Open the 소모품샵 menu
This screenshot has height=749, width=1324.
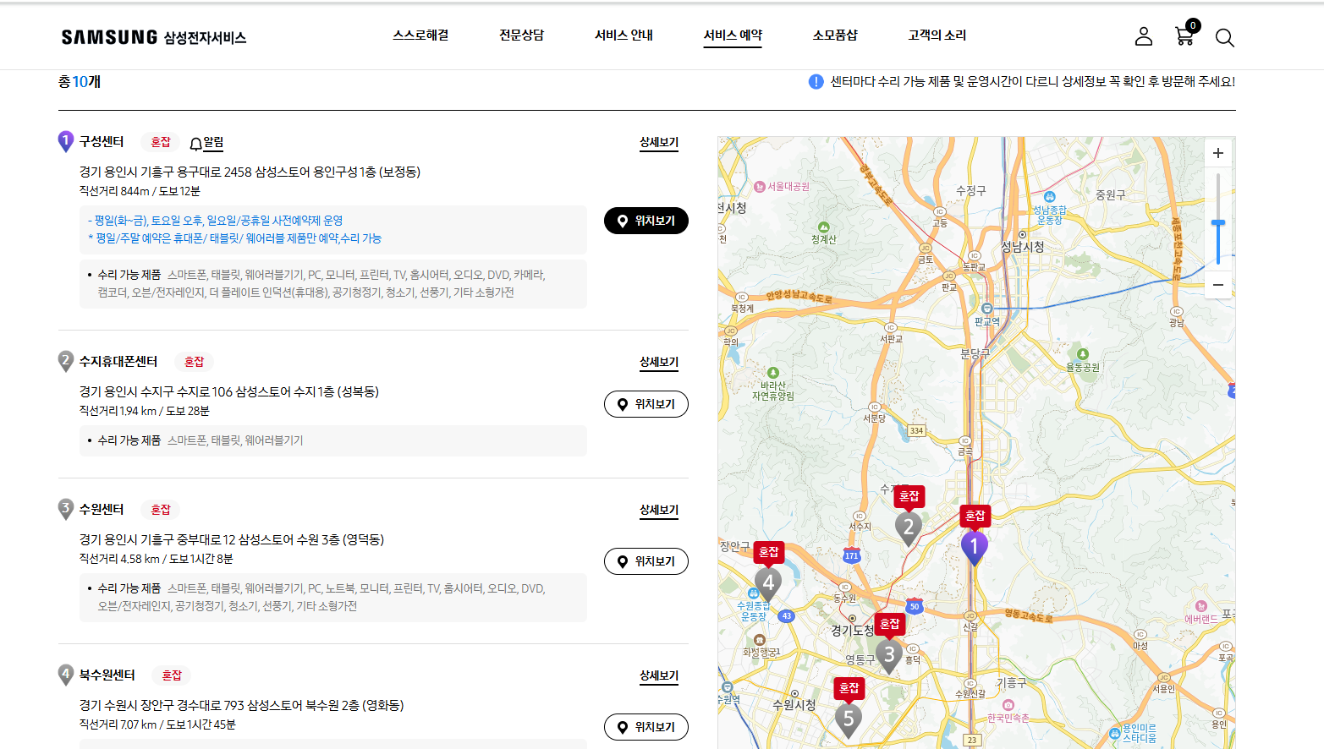tap(835, 36)
